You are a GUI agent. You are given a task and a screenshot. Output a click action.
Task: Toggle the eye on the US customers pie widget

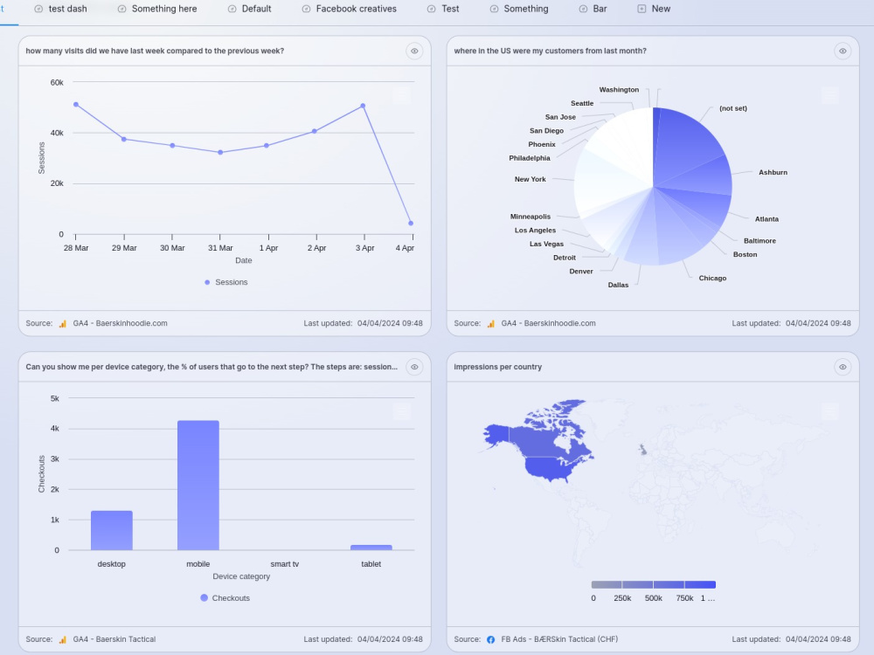coord(842,51)
